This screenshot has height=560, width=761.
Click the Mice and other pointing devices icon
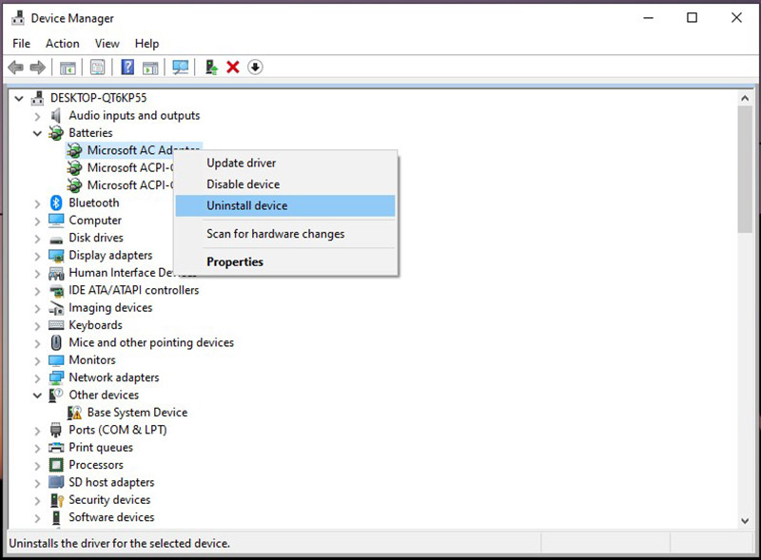pyautogui.click(x=56, y=342)
